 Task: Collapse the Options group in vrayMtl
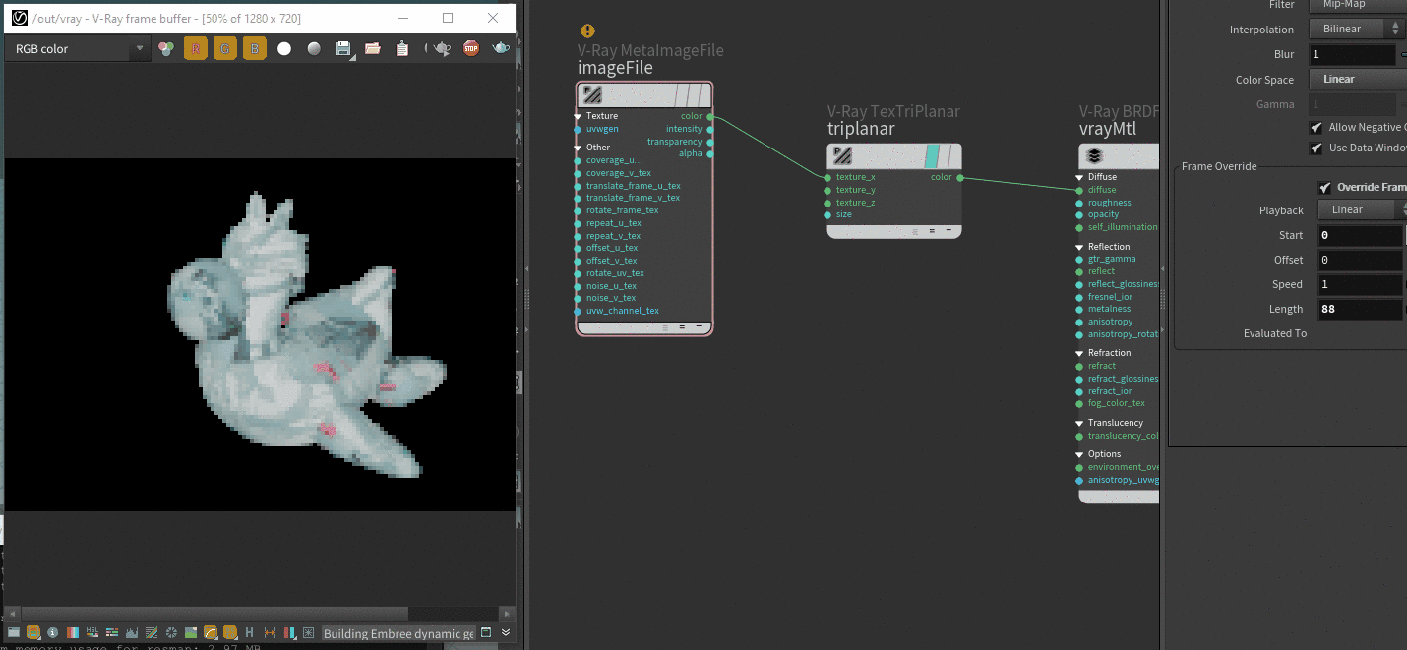(1080, 454)
